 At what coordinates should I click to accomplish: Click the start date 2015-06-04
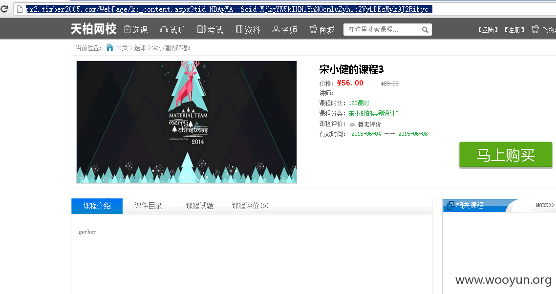[366, 134]
